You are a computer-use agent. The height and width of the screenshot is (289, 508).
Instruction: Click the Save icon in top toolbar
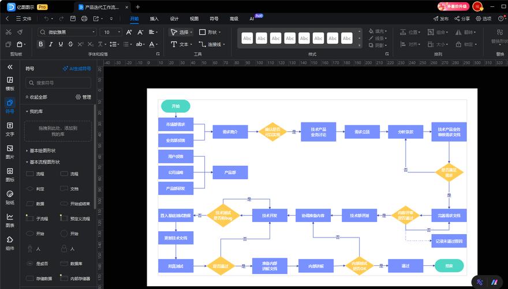(x=73, y=18)
